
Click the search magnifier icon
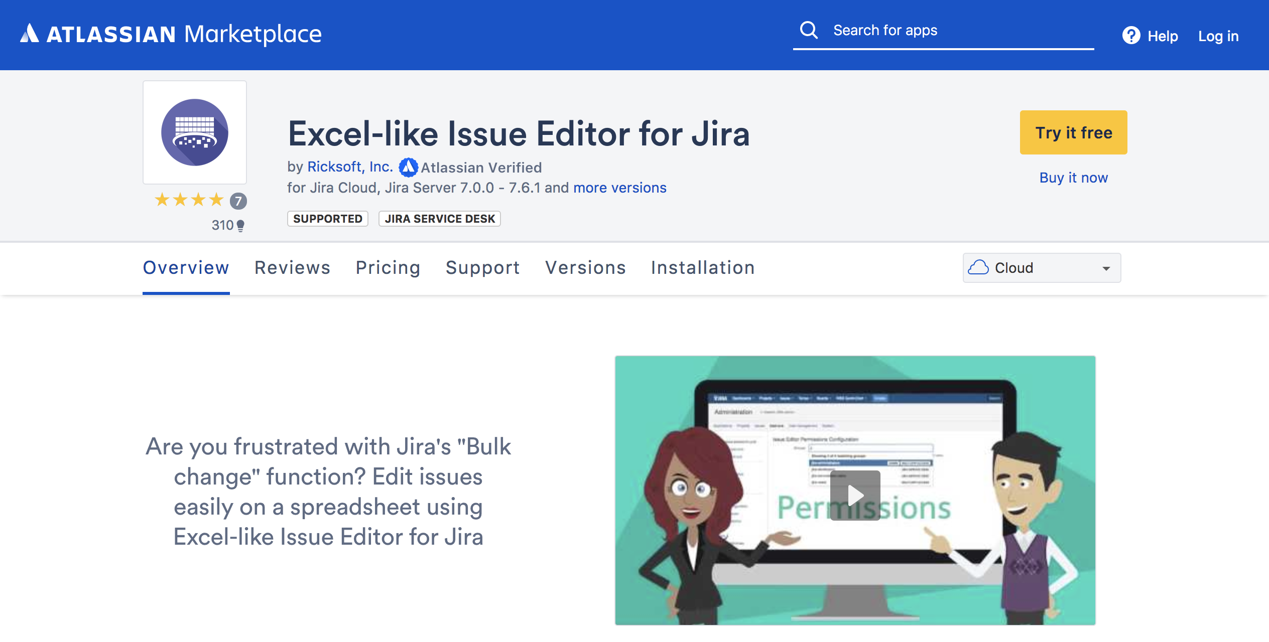click(x=809, y=30)
